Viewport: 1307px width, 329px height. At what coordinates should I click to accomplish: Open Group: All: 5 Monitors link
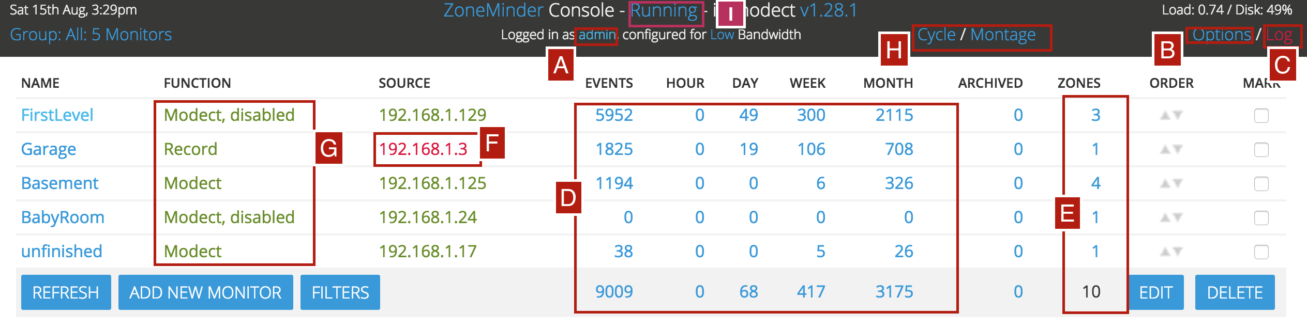pyautogui.click(x=91, y=35)
